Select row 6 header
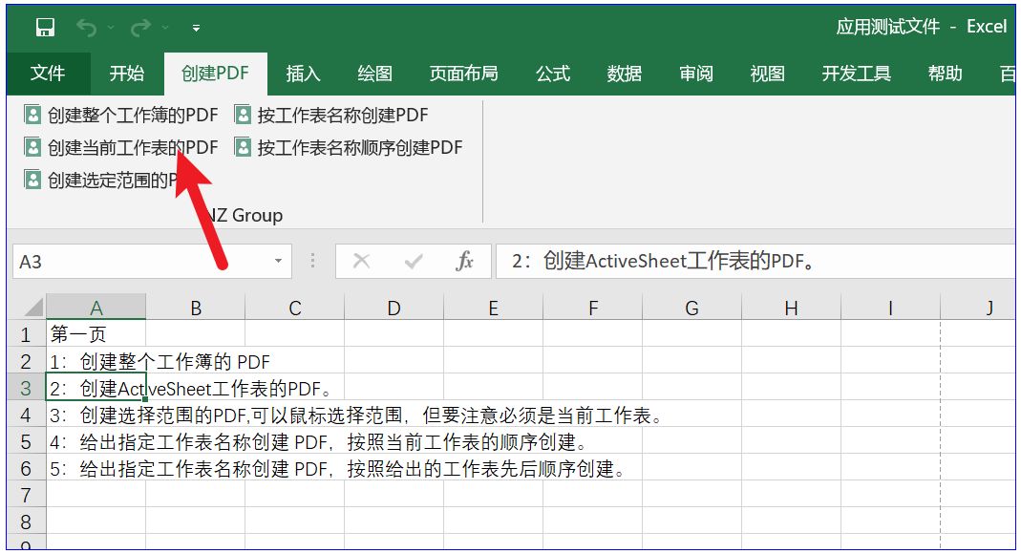The width and height of the screenshot is (1021, 554). pos(26,468)
